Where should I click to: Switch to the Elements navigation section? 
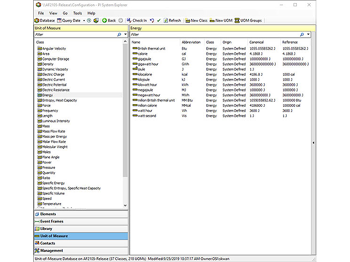[x=81, y=214]
